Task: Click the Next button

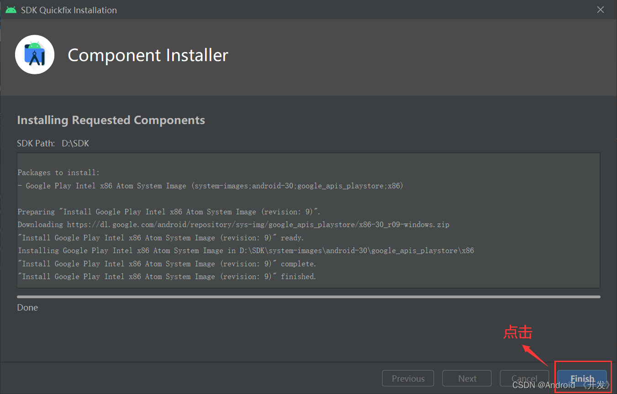Action: 467,378
